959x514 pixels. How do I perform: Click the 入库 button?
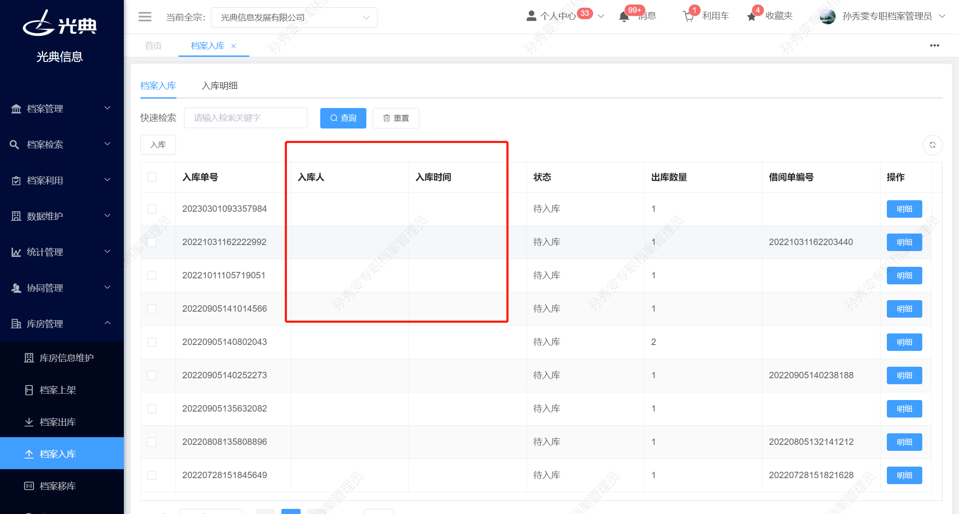[158, 145]
